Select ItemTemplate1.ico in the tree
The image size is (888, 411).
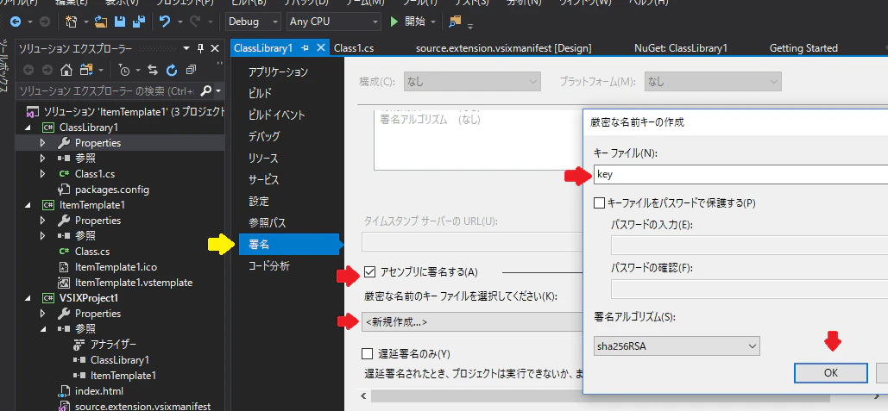point(116,267)
